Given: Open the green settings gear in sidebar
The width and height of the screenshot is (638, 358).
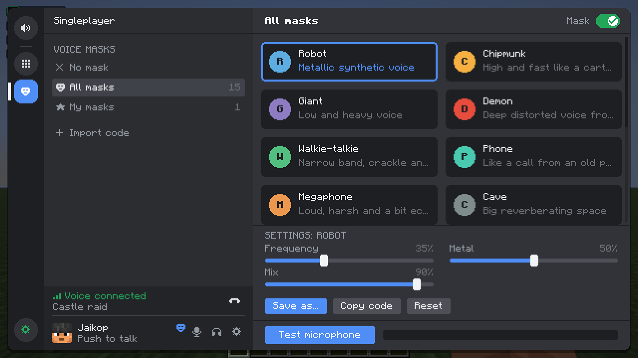Looking at the screenshot, I should [26, 330].
